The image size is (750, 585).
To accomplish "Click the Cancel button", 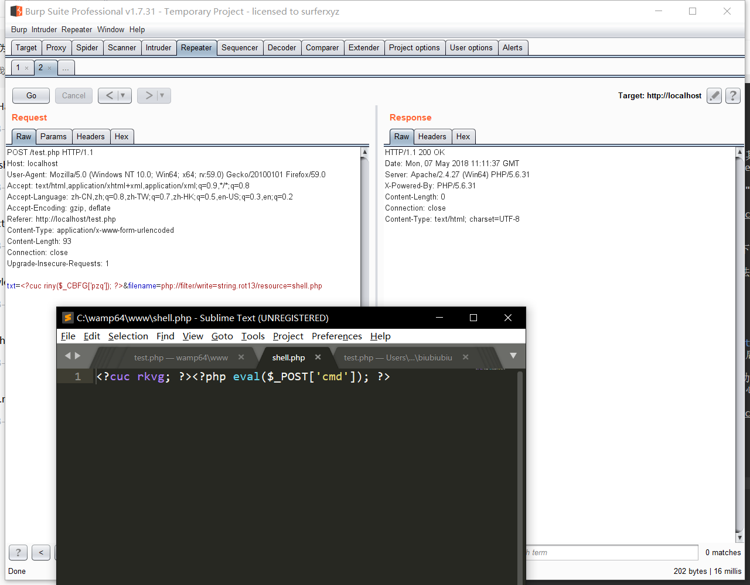I will coord(74,95).
